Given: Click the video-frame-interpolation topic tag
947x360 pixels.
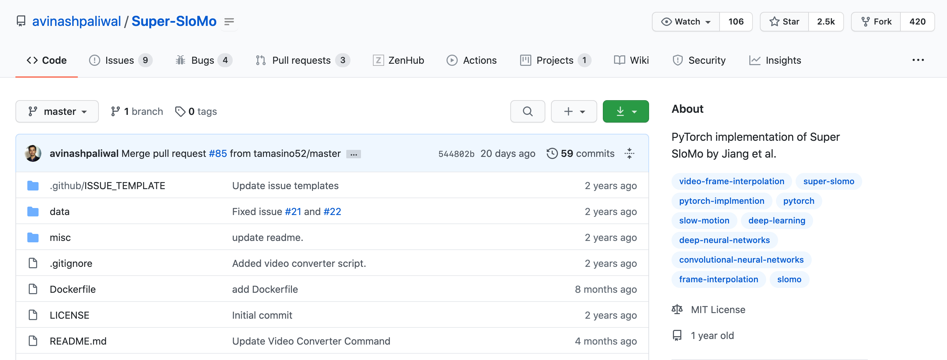Looking at the screenshot, I should [731, 181].
